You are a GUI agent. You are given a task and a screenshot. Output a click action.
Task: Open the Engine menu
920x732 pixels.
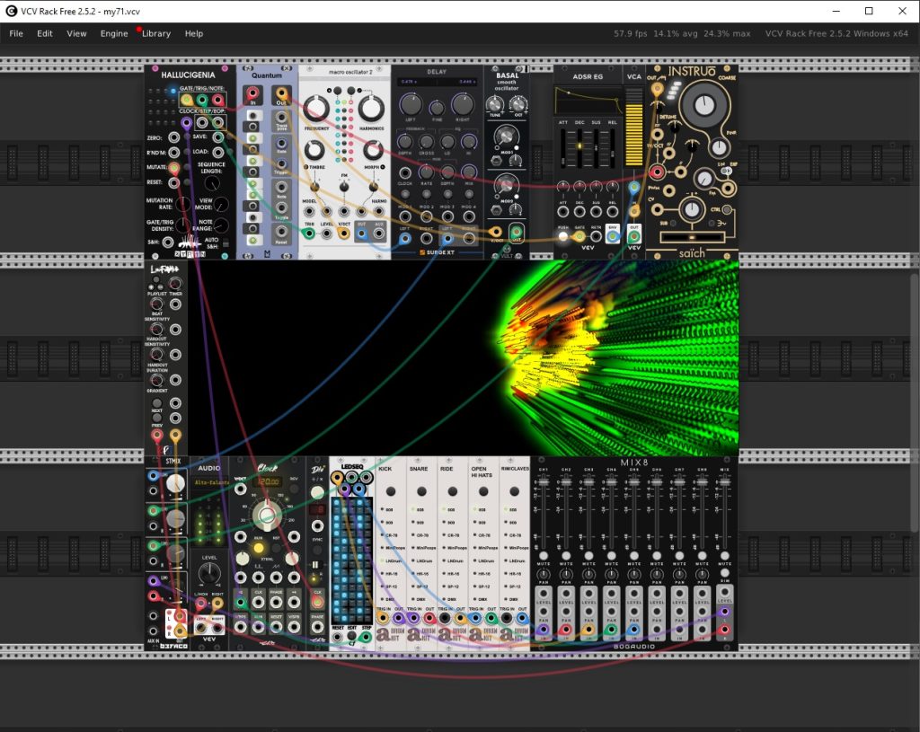[114, 33]
